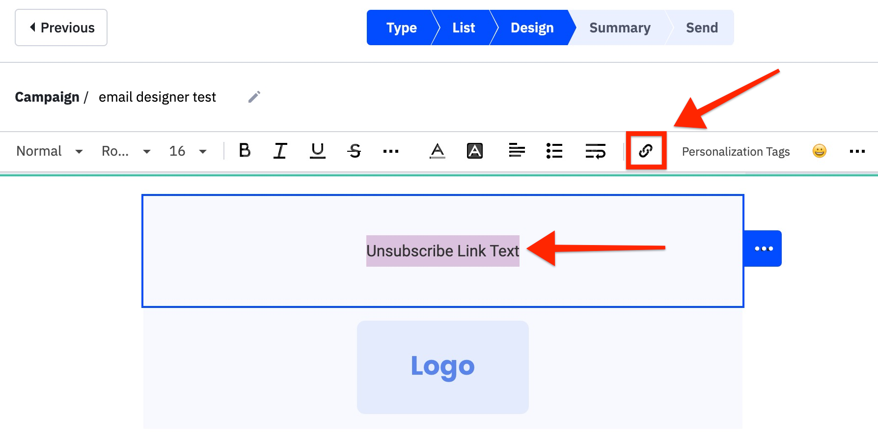Switch to the Summary step
The image size is (878, 443).
tap(619, 28)
